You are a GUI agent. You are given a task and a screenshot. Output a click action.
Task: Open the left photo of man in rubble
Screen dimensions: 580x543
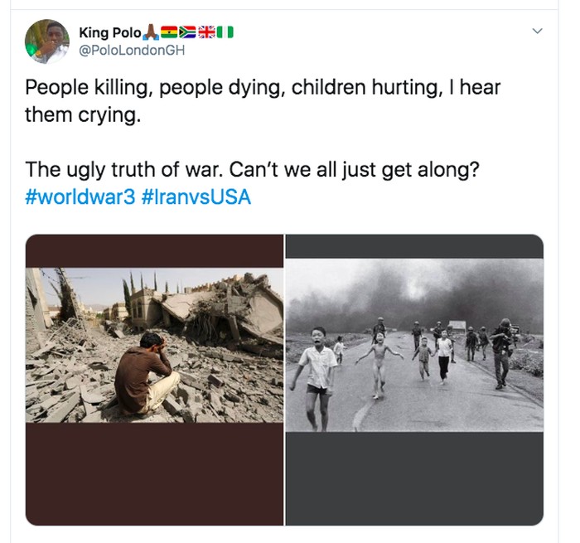(x=154, y=345)
